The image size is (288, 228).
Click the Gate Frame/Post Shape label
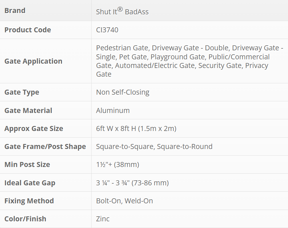point(45,147)
